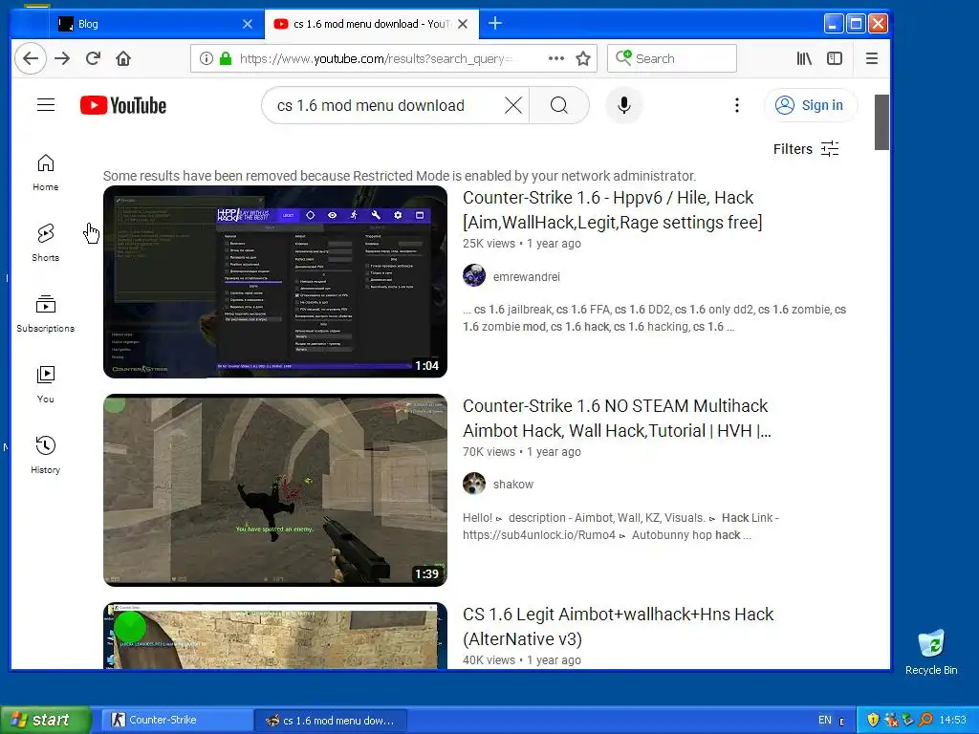
Task: Play the Hppv6 hack video thumbnail
Action: 275,282
